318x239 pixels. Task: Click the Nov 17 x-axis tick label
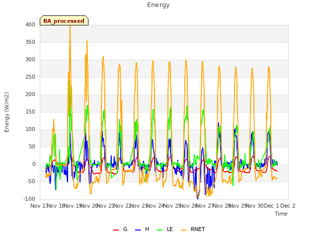click(x=39, y=206)
